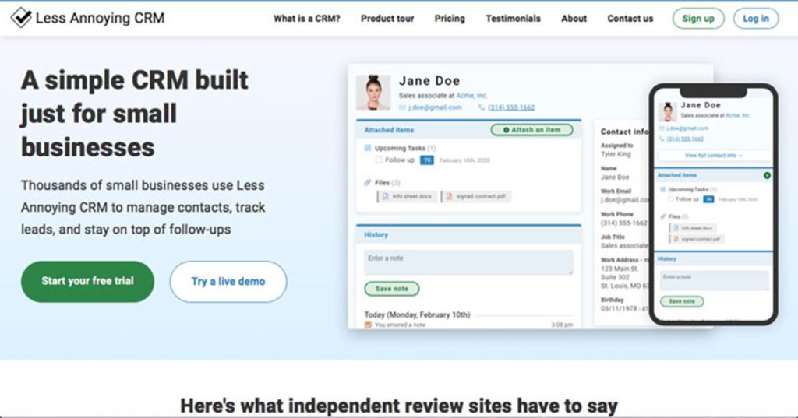Screen dimensions: 798x418
Task: Click the envelope icon beside j.doe@gmail.com
Action: [402, 107]
